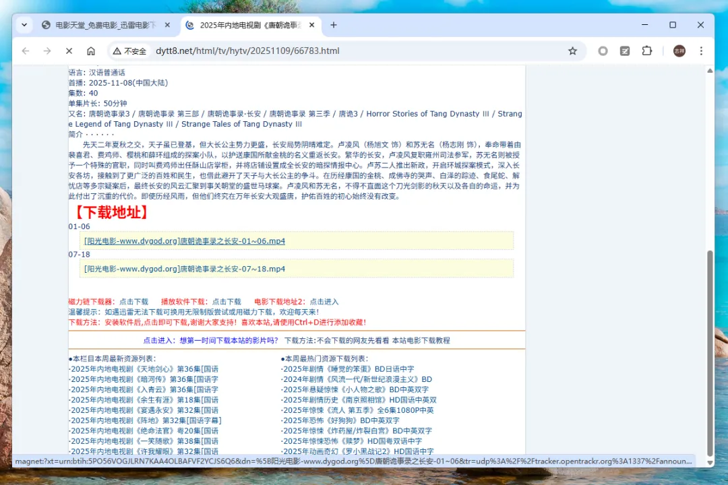Image resolution: width=728 pixels, height=485 pixels.
Task: Download episodes 01~06 mp4 link
Action: click(x=184, y=241)
